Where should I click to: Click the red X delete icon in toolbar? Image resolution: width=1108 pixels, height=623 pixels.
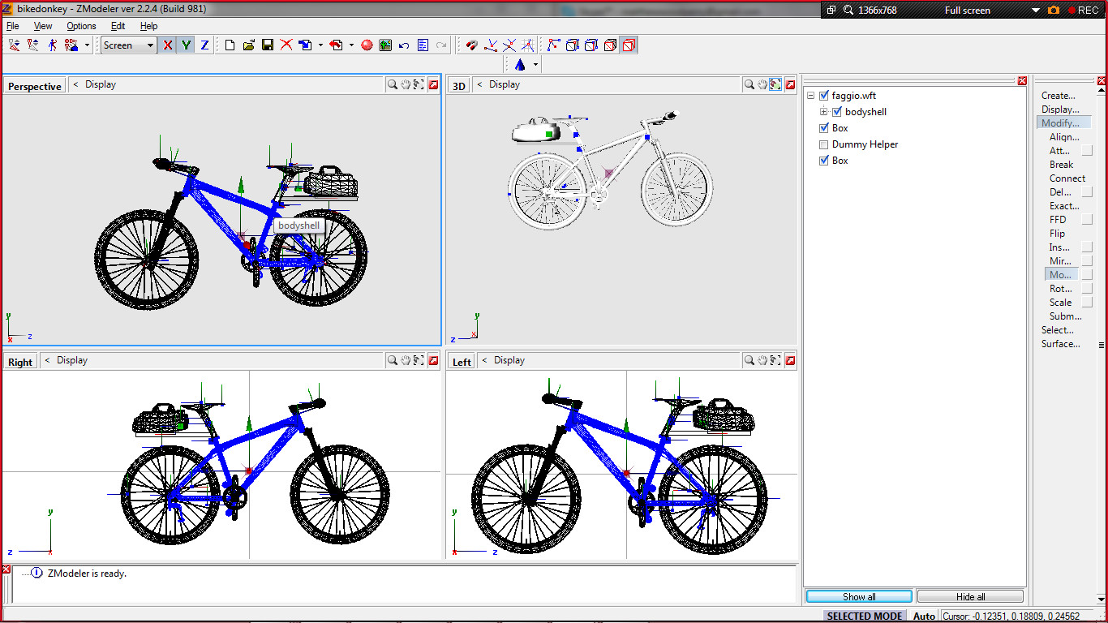click(x=286, y=45)
